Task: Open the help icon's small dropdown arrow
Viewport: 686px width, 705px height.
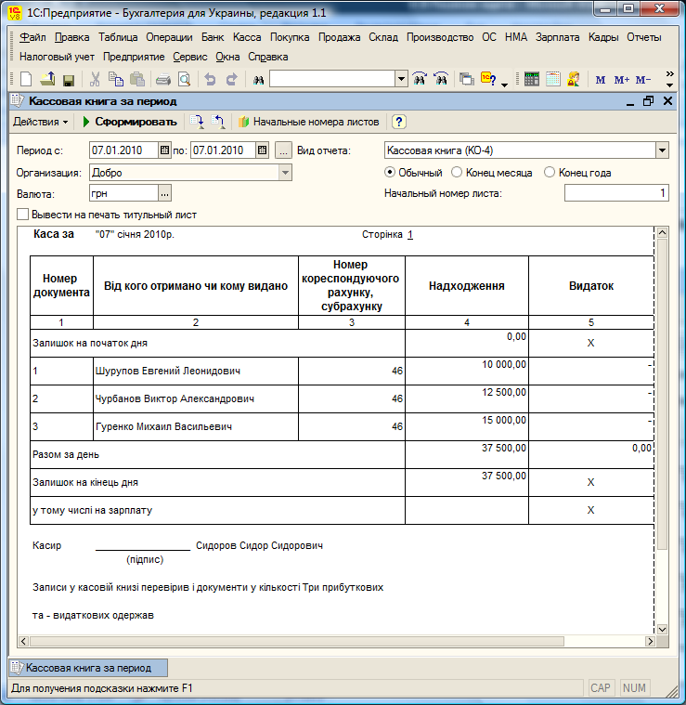Action: click(x=504, y=85)
